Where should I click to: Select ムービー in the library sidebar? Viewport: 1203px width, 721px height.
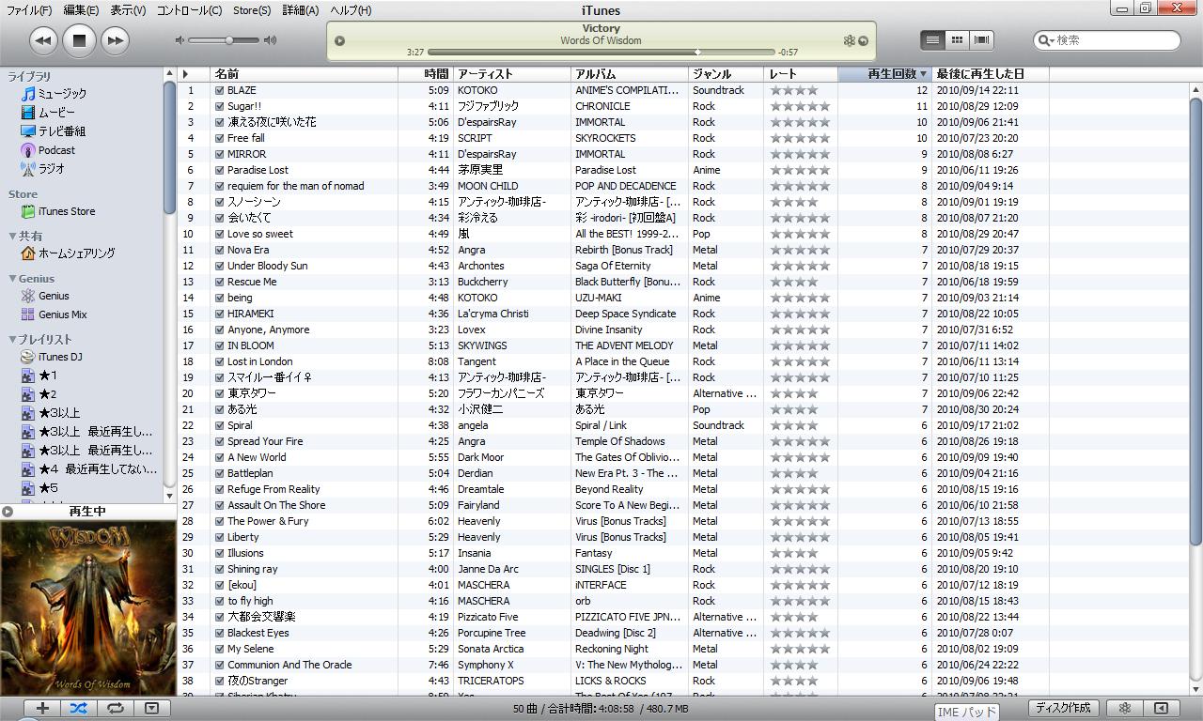[56, 113]
